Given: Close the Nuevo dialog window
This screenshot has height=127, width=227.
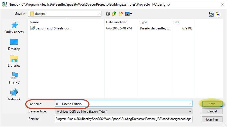Looking at the screenshot, I should [x=223, y=4].
